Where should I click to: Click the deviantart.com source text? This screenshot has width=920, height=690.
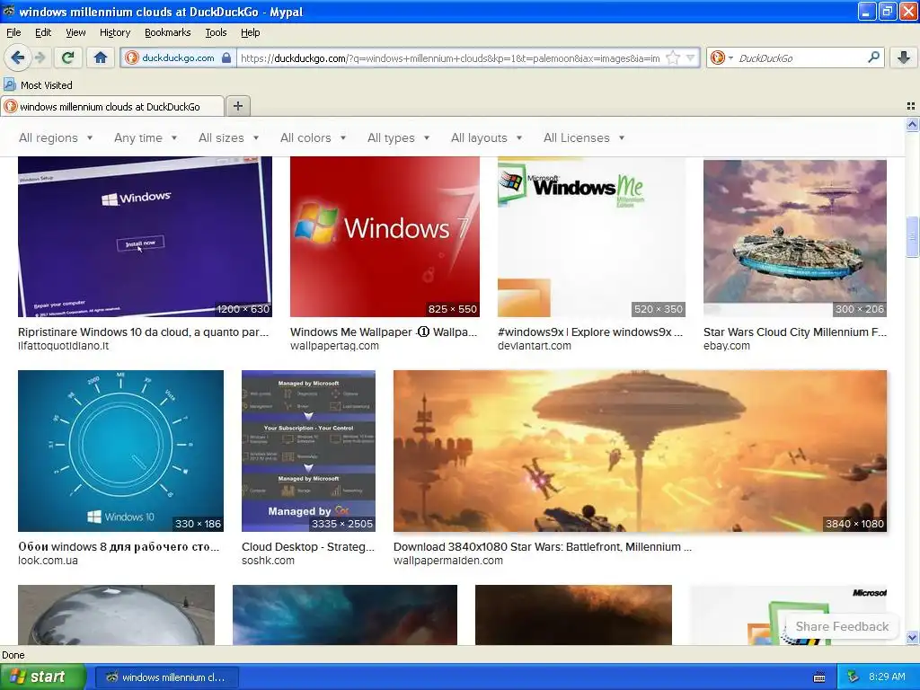[x=535, y=346]
